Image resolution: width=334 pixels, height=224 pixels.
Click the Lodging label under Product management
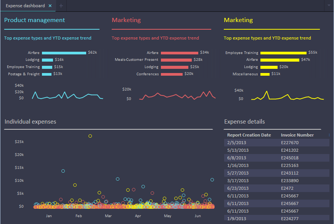pos(32,60)
